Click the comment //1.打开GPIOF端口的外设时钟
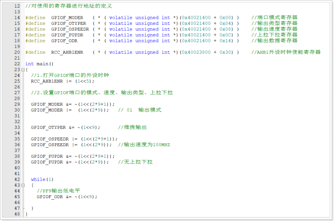The width and height of the screenshot is (334, 221). point(70,75)
